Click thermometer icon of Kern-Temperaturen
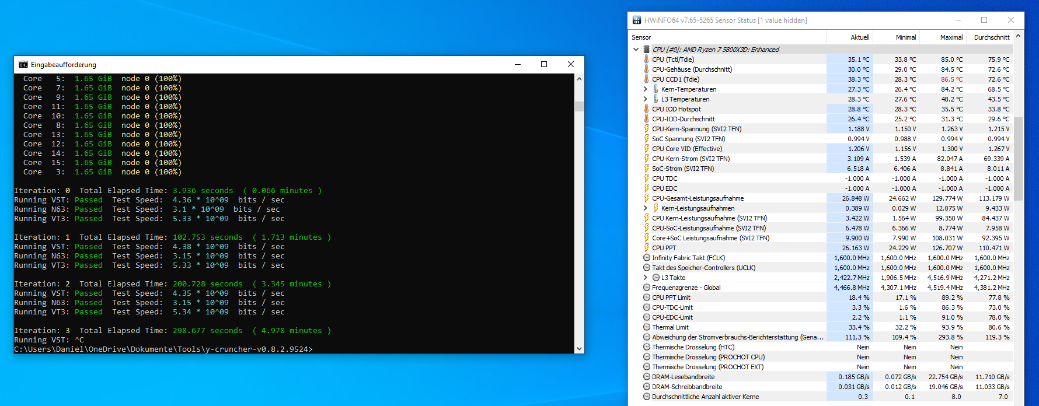Viewport: 1039px width, 406px height. coord(656,89)
